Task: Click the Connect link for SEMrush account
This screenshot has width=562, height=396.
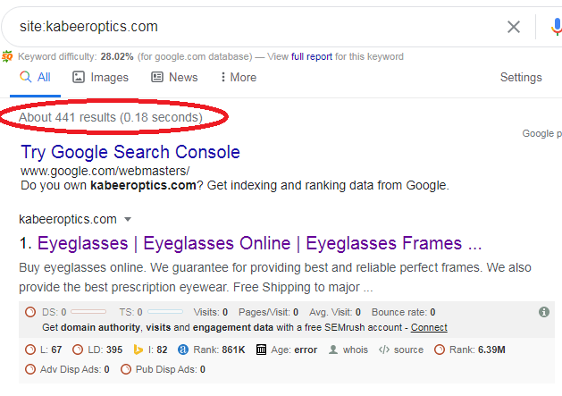Action: tap(429, 327)
